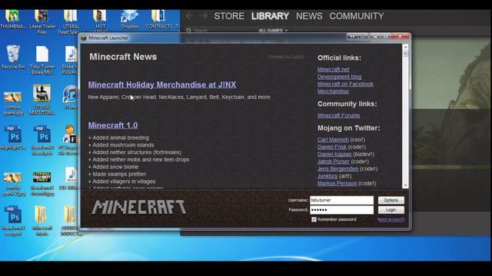Go forward in Steam window
The width and height of the screenshot is (492, 276).
coord(204,16)
